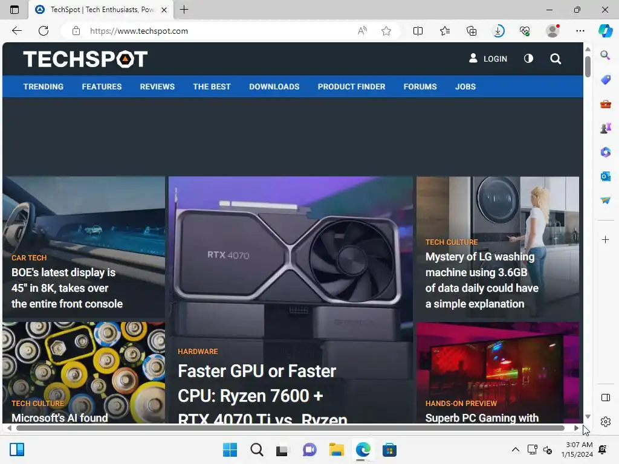Open taskbar Search
Screen dimensions: 619x464
(256, 449)
